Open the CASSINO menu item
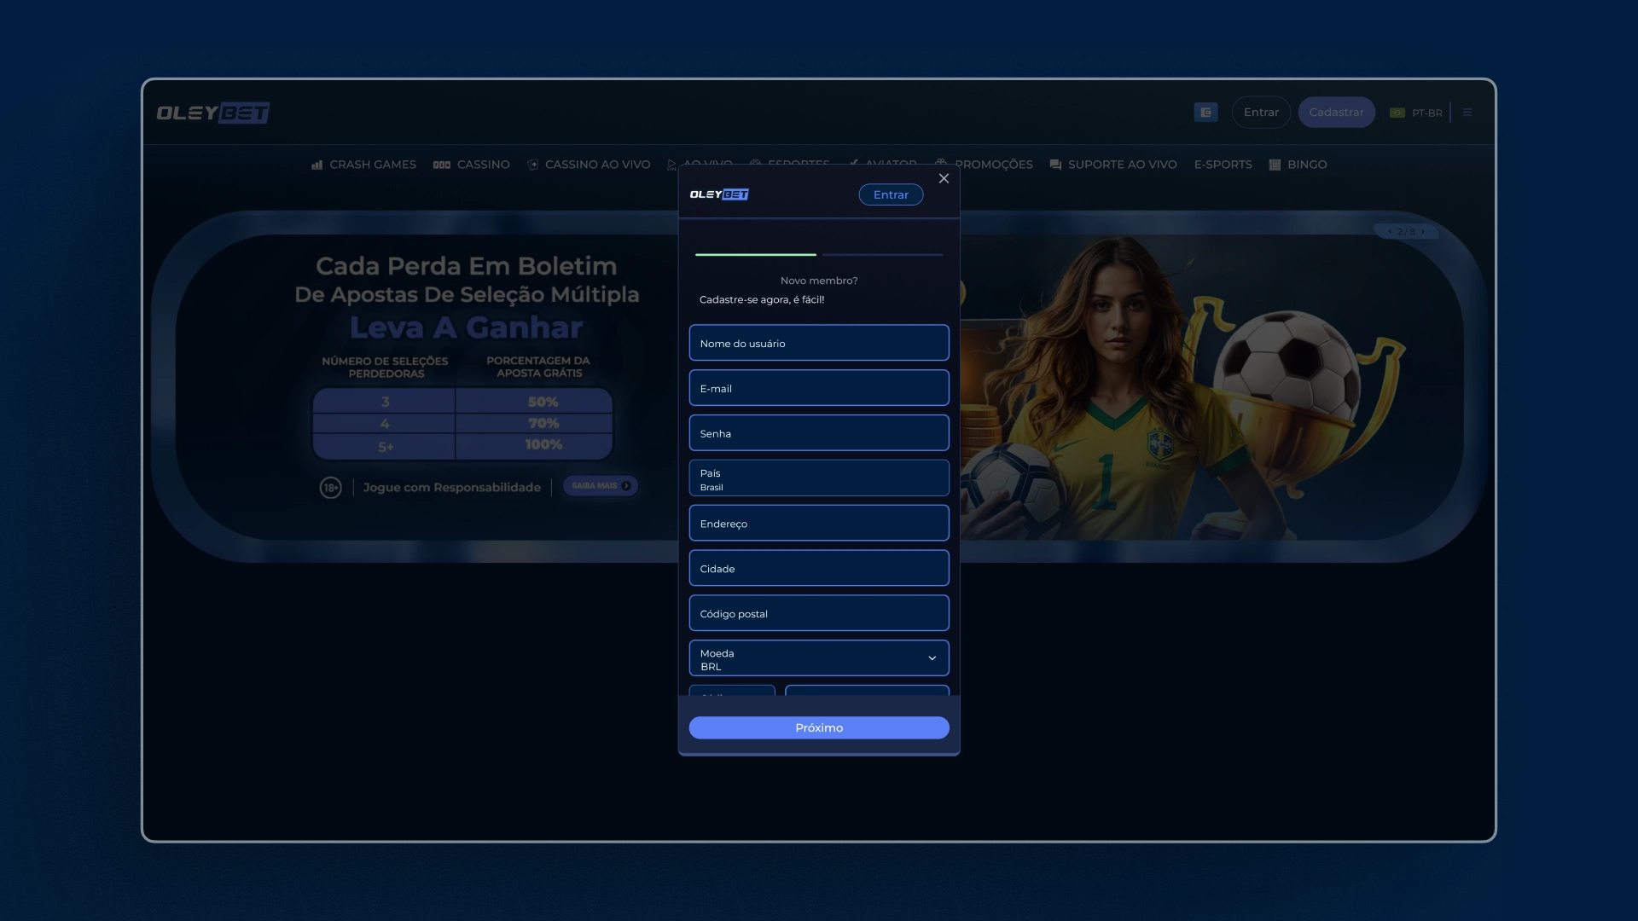The width and height of the screenshot is (1638, 921). click(472, 165)
